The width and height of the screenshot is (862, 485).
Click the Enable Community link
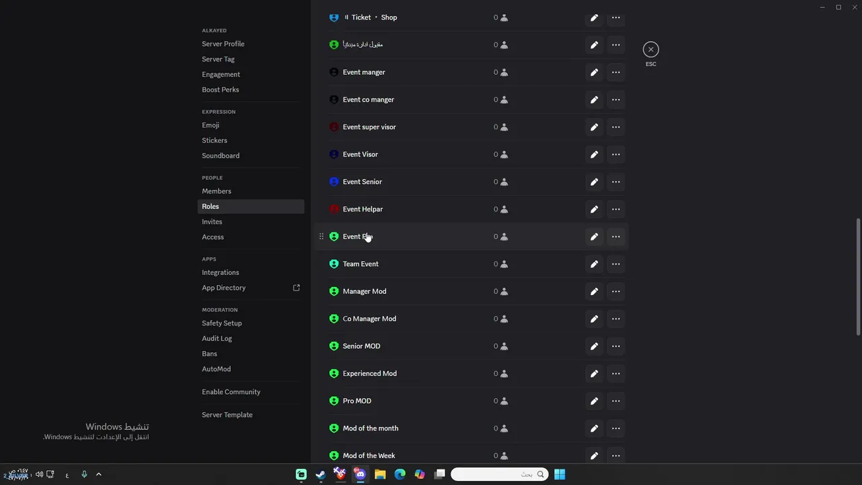click(x=231, y=392)
